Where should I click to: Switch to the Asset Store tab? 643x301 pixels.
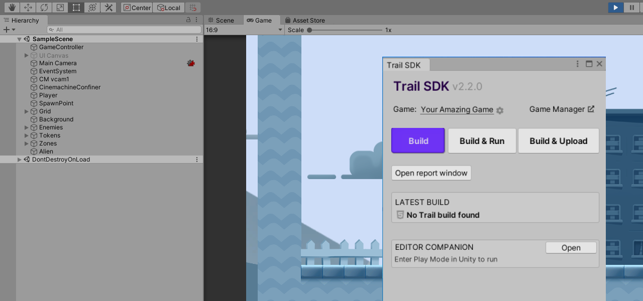305,20
